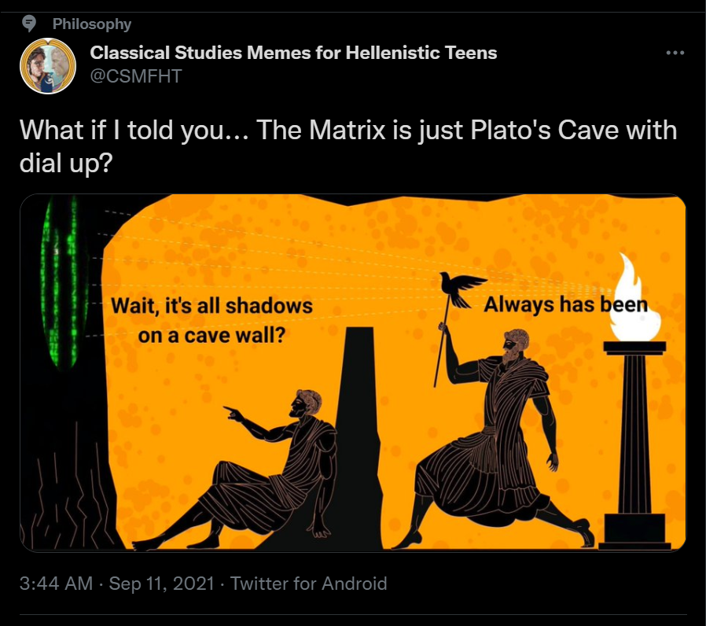Screen dimensions: 706x626
Task: Open the 3:44 AM timestamp link
Action: pyautogui.click(x=57, y=584)
